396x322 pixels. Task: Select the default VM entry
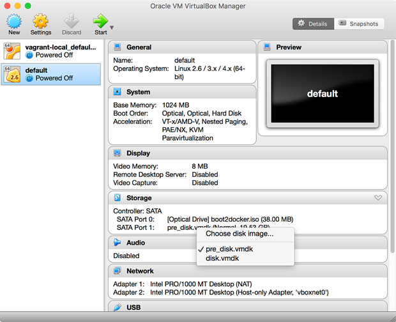pyautogui.click(x=50, y=74)
